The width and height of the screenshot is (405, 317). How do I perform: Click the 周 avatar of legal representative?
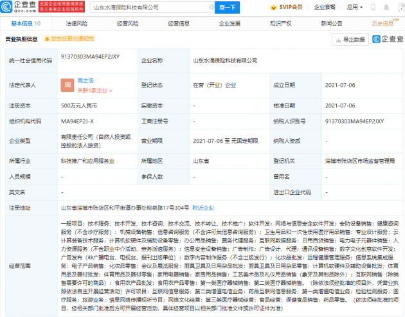pos(66,85)
